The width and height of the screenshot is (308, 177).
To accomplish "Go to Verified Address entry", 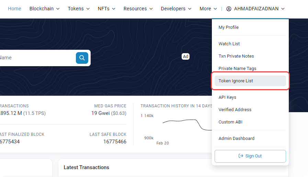I will [x=235, y=110].
